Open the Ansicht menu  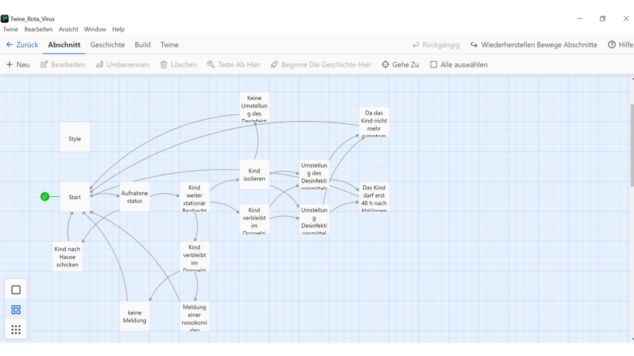68,29
